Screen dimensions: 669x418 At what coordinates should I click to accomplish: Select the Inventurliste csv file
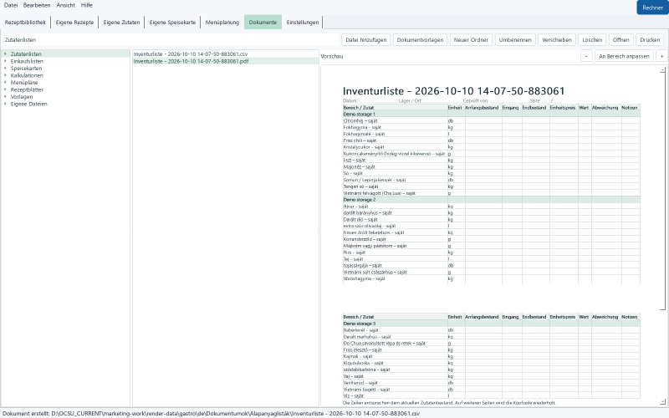[x=191, y=54]
